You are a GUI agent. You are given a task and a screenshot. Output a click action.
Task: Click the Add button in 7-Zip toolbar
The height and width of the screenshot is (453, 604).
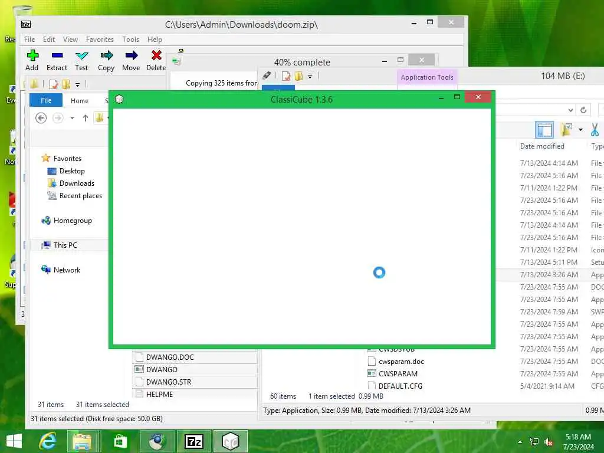pyautogui.click(x=32, y=60)
